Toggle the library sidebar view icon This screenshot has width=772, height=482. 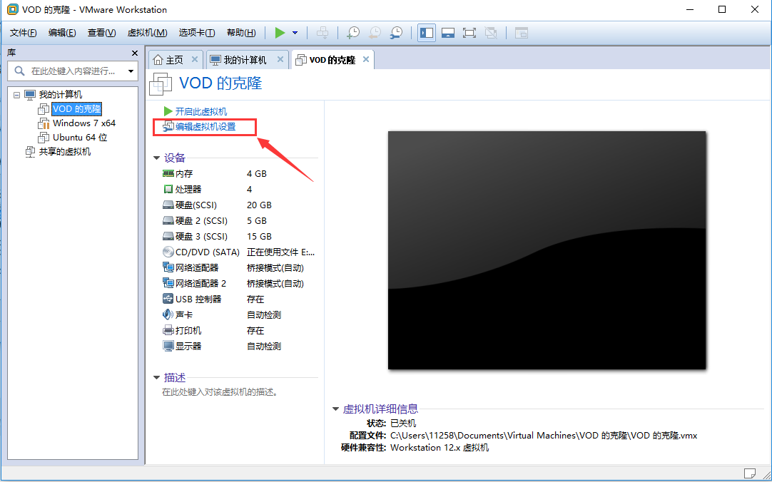point(427,33)
